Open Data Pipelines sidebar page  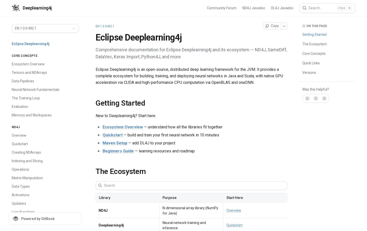[x=23, y=81]
